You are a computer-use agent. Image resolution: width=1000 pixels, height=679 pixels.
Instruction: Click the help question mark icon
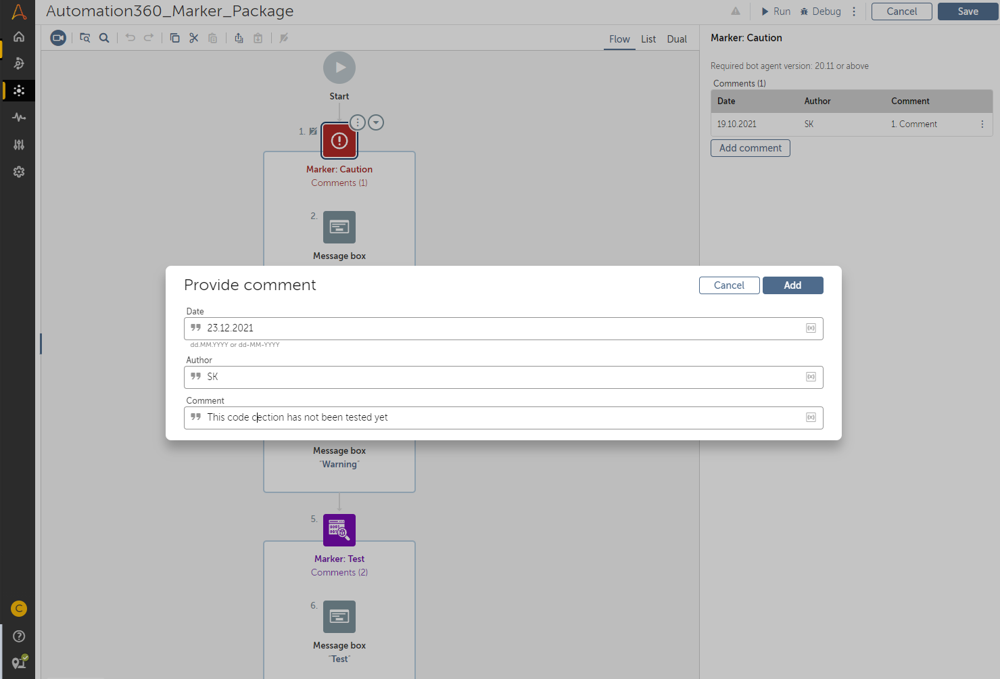pyautogui.click(x=19, y=636)
